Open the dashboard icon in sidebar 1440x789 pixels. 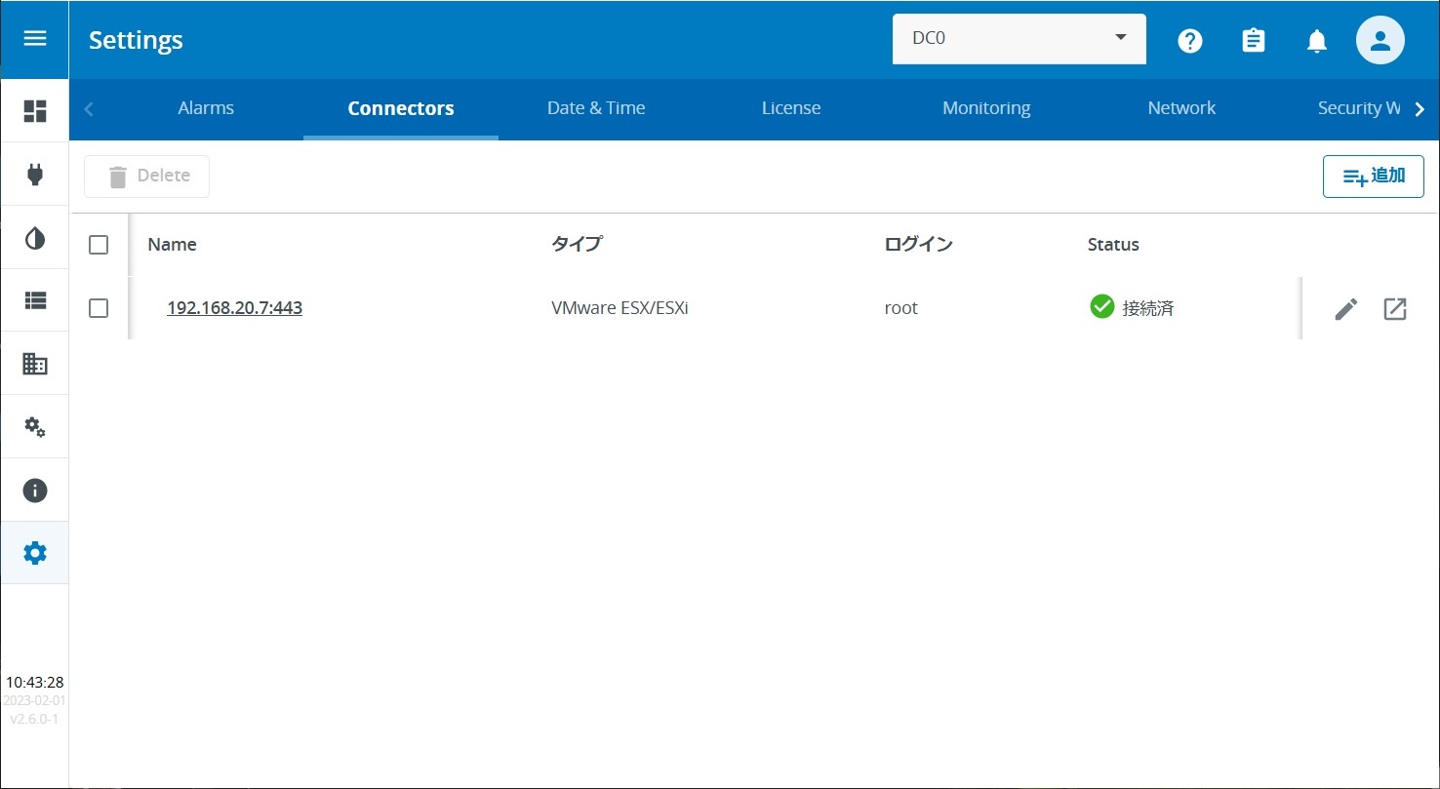click(x=35, y=111)
